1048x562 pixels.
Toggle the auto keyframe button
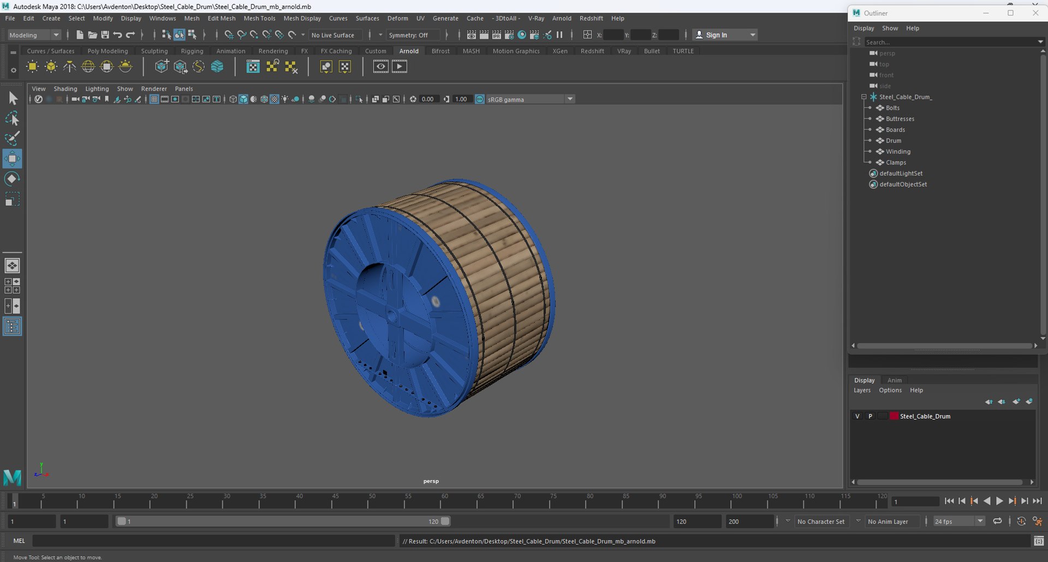[1021, 522]
